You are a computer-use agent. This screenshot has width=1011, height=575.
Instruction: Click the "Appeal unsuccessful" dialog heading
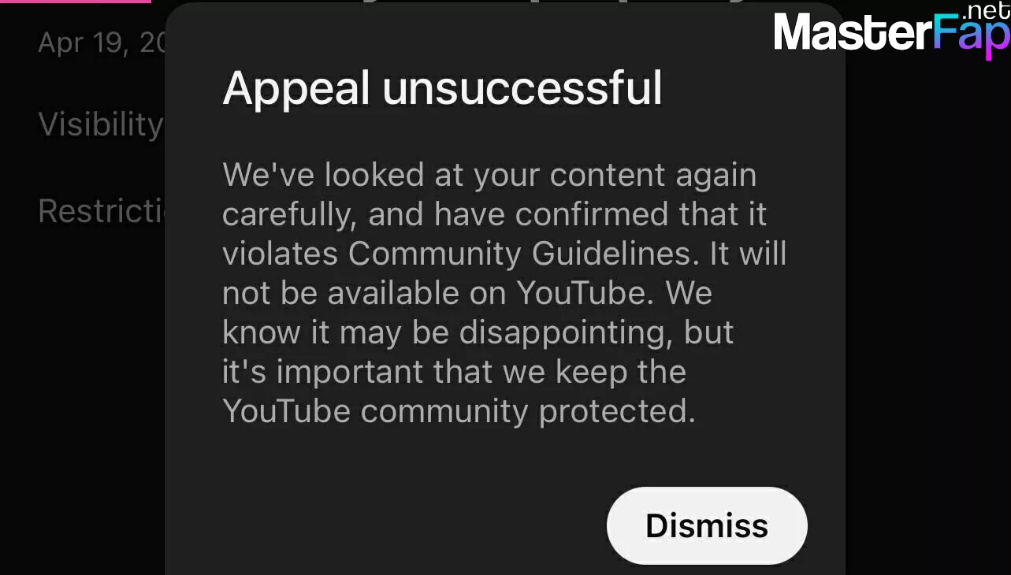click(x=442, y=88)
